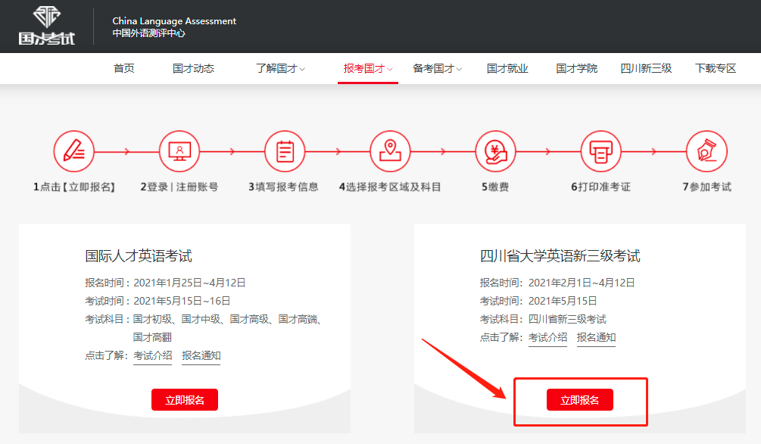The image size is (761, 444).
Task: Click 立即报名 for 国际人才英语考试
Action: pyautogui.click(x=185, y=400)
